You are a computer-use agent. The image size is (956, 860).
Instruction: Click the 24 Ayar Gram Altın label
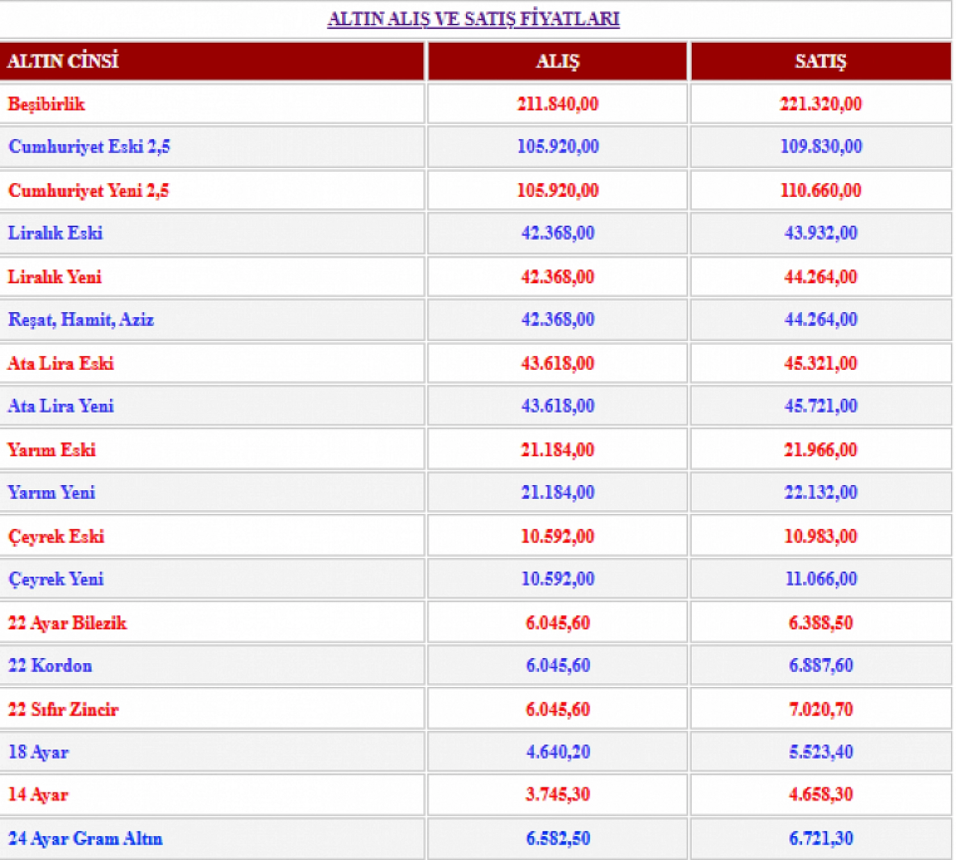85,838
